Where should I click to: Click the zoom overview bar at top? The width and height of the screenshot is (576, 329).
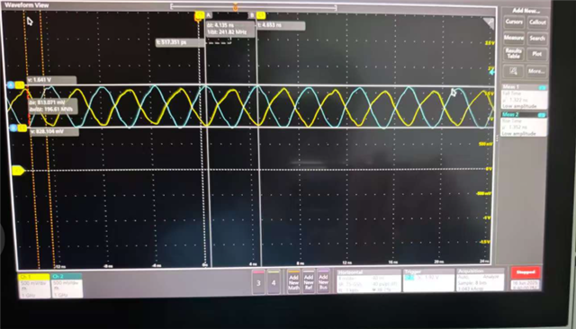pyautogui.click(x=254, y=6)
